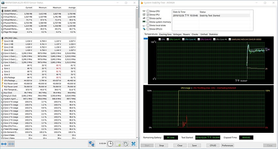This screenshot has width=278, height=149.
Task: Toggle the CPU graph series checkbox
Action: coord(159,39)
